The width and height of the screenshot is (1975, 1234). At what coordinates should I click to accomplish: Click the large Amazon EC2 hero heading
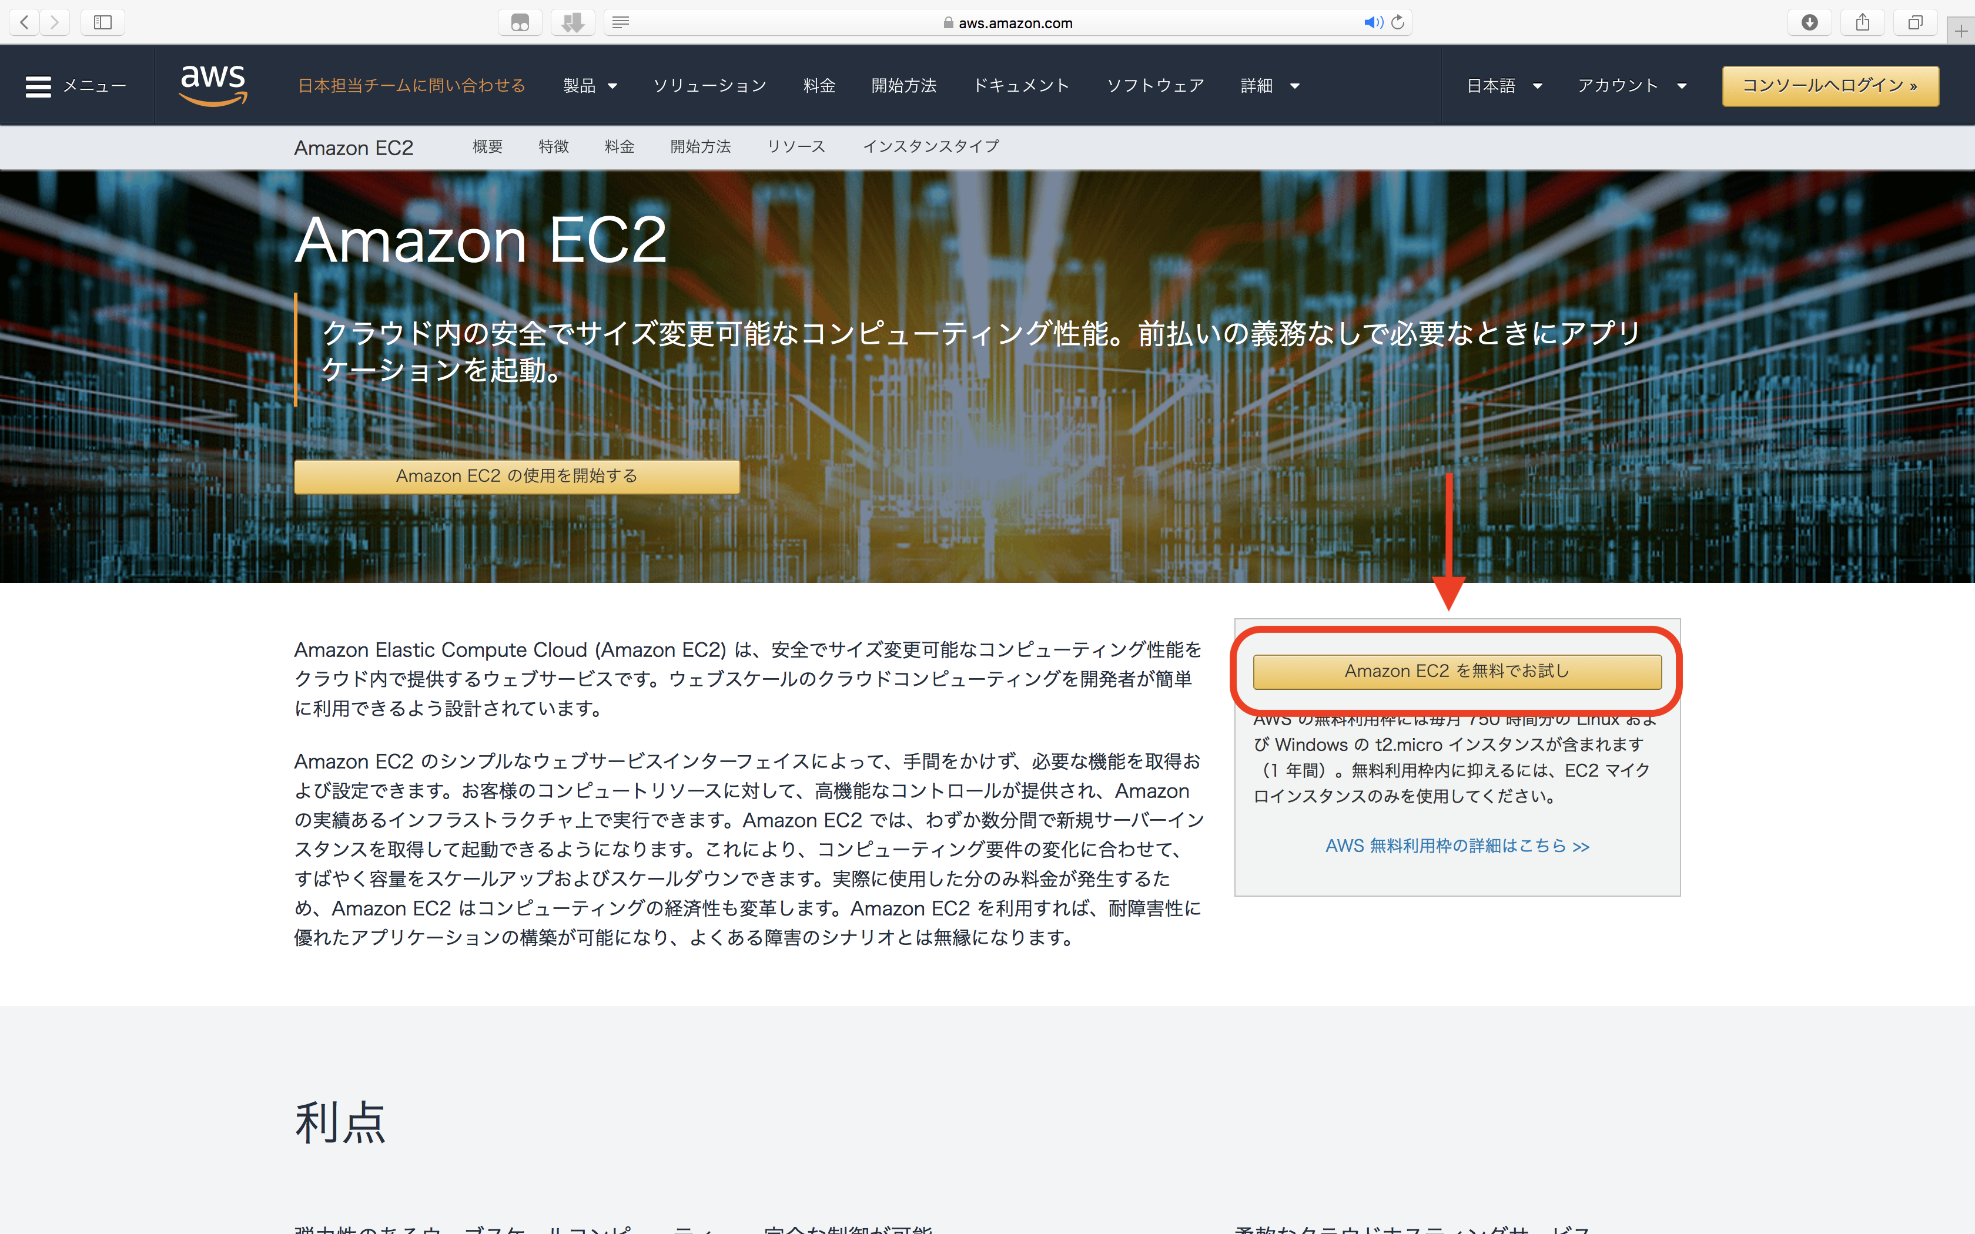[481, 240]
